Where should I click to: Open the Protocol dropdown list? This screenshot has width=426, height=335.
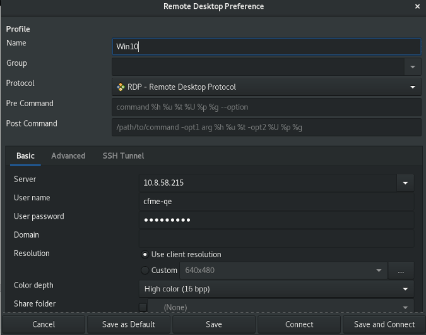coord(413,87)
